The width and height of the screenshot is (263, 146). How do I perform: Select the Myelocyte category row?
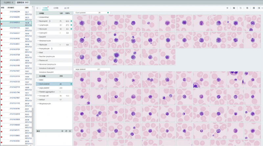click(x=54, y=45)
